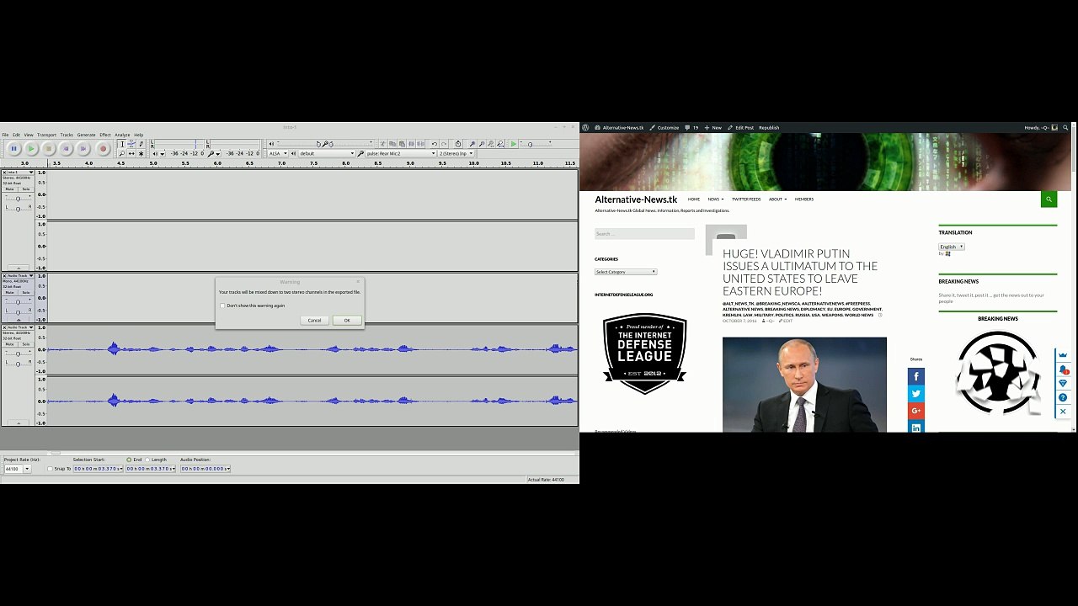Screen dimensions: 1078x606
Task: Enable the Snap To checkbox
Action: (50, 469)
